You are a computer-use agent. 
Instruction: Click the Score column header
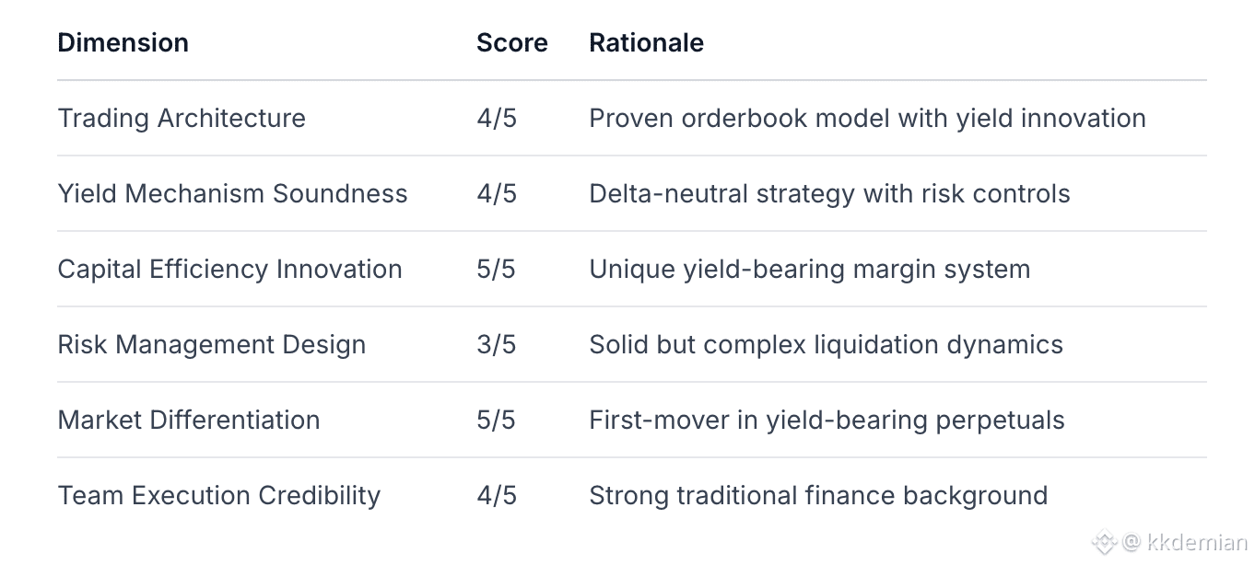point(511,42)
